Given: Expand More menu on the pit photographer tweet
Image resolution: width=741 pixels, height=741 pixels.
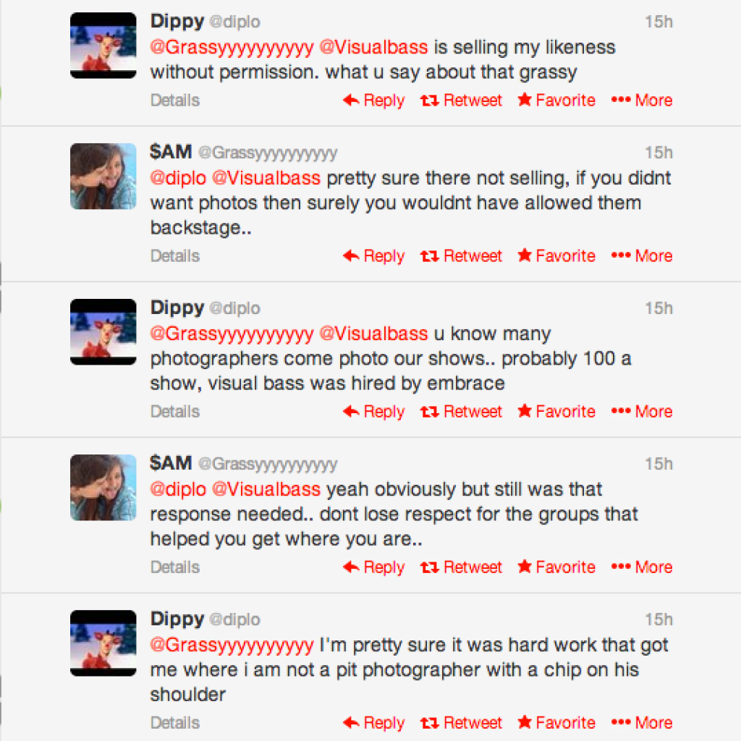Looking at the screenshot, I should 642,723.
